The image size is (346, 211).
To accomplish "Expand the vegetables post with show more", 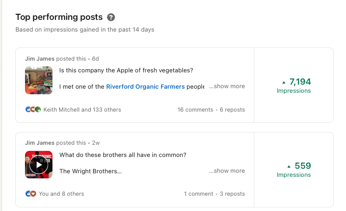I will pyautogui.click(x=227, y=86).
